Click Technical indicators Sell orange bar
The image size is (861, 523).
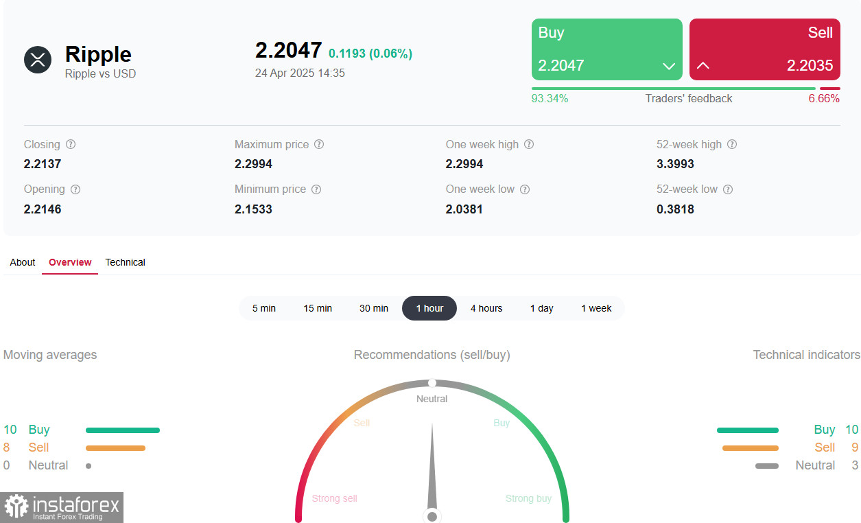(751, 448)
